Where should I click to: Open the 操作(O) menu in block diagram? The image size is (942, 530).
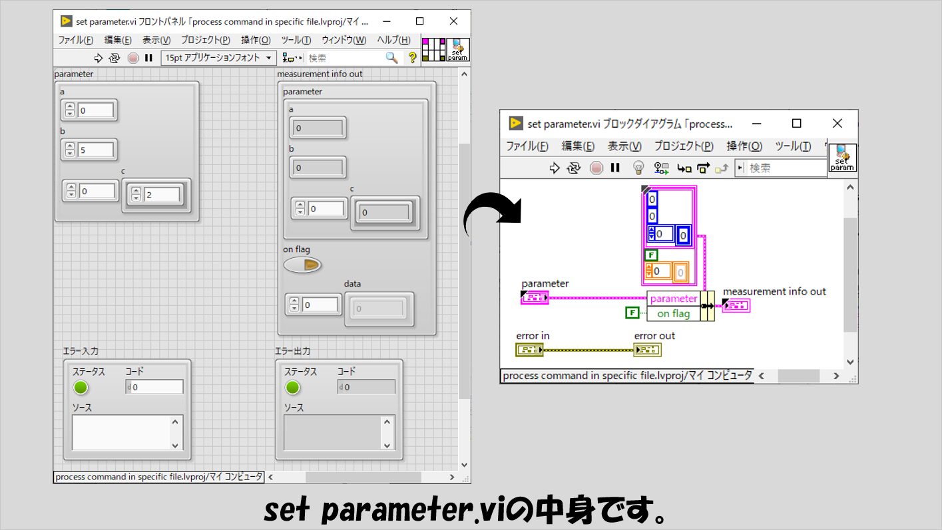coord(744,146)
